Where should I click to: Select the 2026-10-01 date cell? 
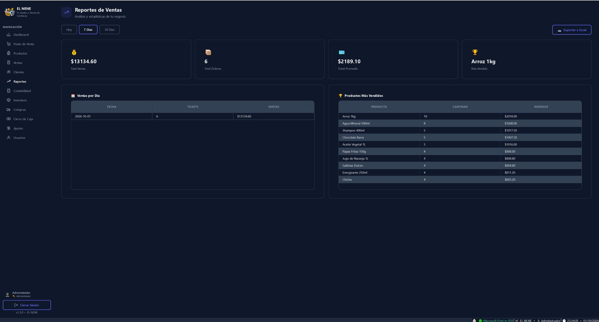[112, 117]
